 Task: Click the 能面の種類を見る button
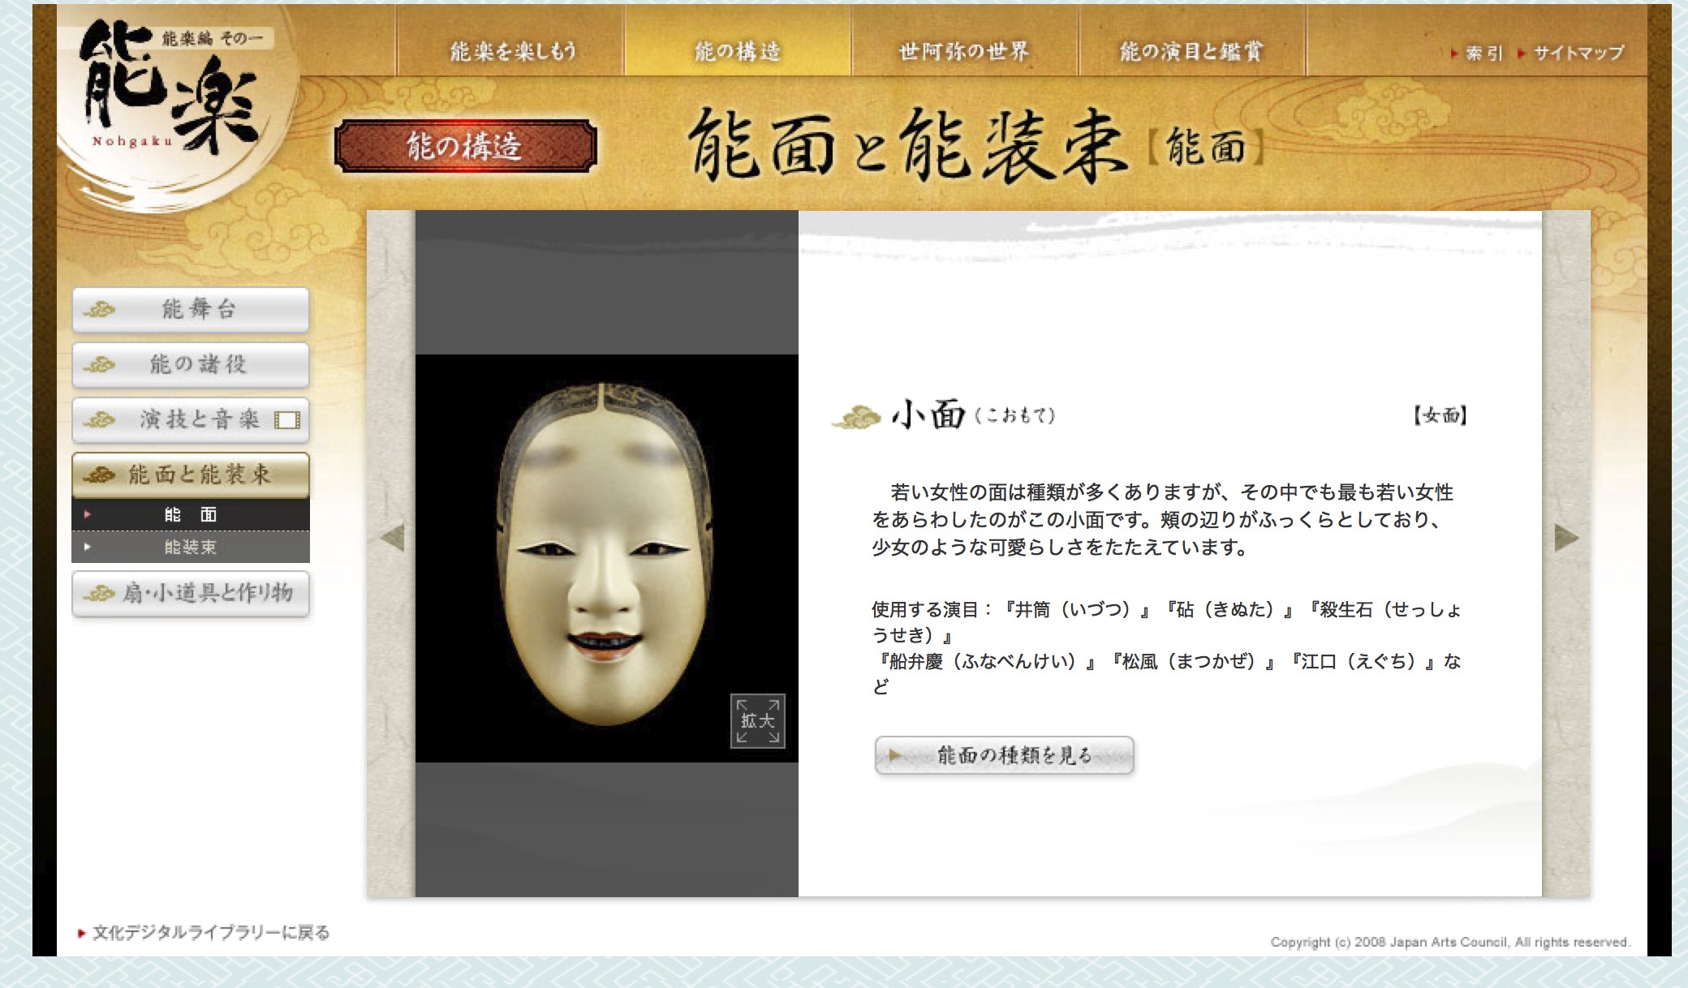click(1004, 755)
